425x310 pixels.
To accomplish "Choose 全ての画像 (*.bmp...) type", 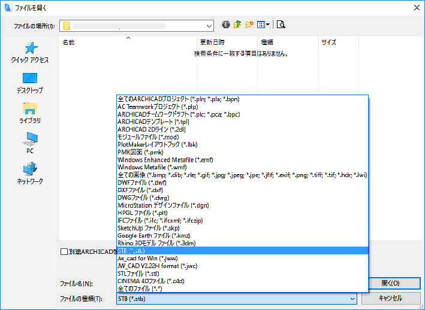I will coord(242,175).
